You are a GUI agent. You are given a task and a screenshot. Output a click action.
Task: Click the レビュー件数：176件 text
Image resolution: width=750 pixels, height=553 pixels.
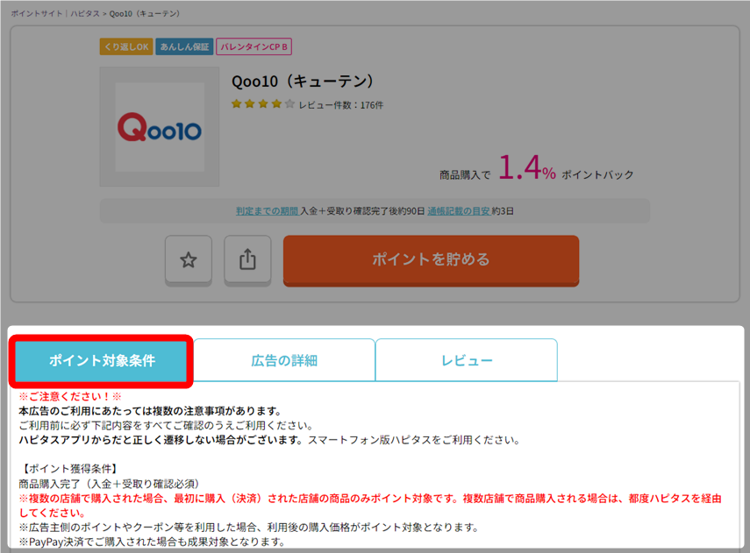pyautogui.click(x=341, y=105)
